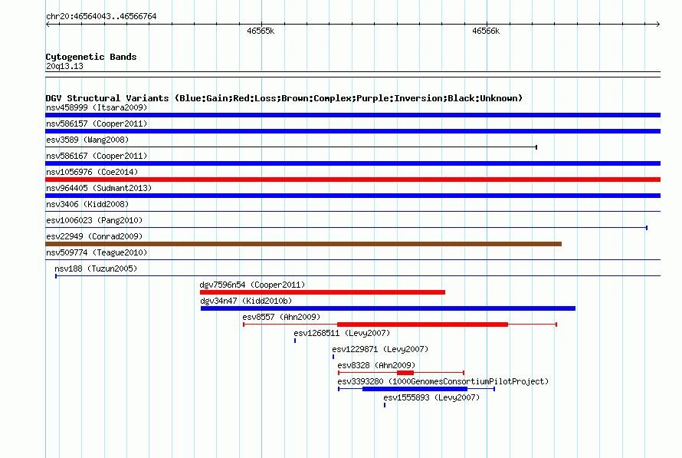Open the nsv509774 (Teague2010) label
The width and height of the screenshot is (682, 458).
pyautogui.click(x=97, y=252)
